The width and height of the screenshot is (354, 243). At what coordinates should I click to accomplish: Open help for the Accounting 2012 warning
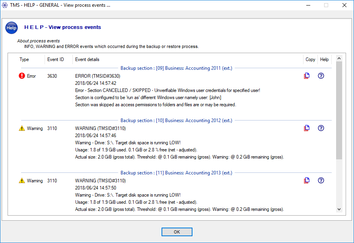point(321,128)
